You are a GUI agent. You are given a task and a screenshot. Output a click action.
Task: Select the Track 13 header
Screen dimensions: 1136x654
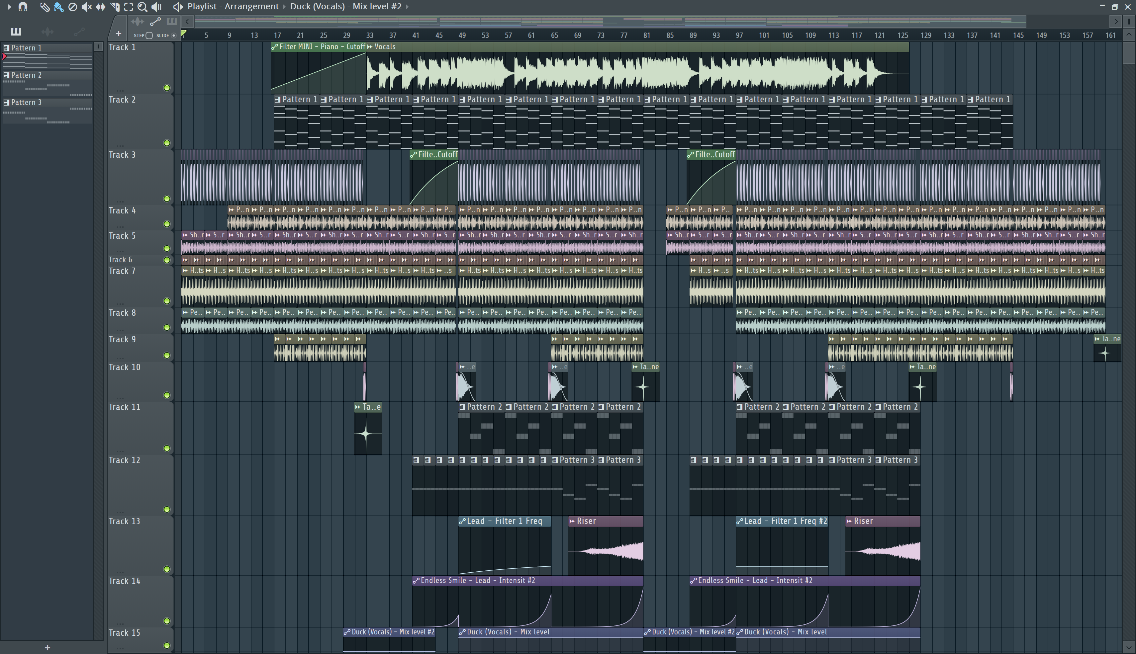(x=140, y=545)
